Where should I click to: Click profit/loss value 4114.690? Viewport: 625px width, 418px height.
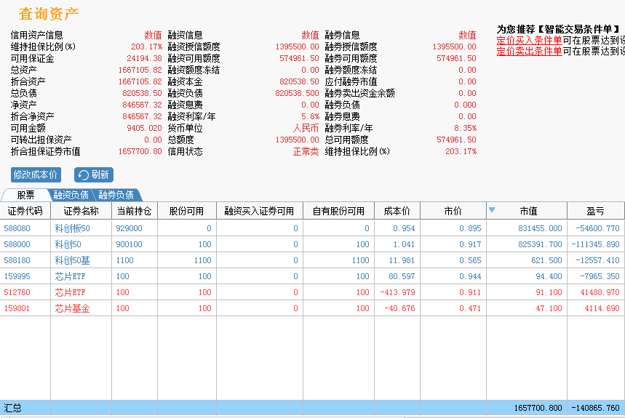coord(602,308)
